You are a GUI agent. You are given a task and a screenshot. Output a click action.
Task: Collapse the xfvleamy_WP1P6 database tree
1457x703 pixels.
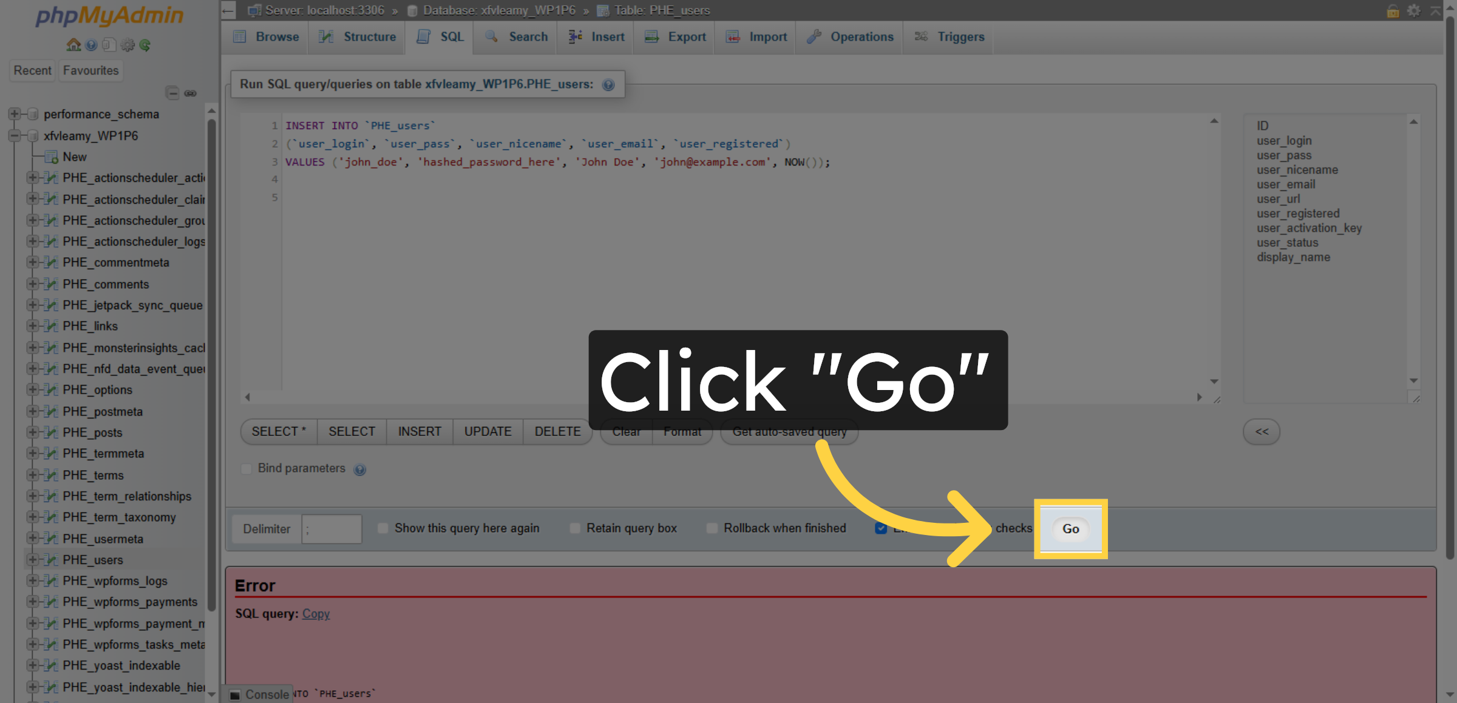pyautogui.click(x=15, y=135)
